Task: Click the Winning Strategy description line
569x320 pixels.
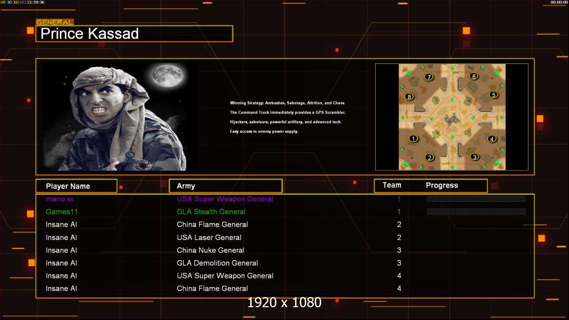Action: (287, 103)
